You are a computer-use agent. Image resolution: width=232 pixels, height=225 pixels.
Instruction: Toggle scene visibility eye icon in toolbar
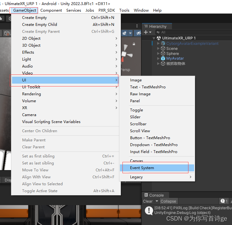pos(138,33)
